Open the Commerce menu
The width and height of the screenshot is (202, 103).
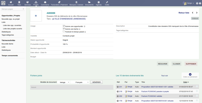pos(45,3)
